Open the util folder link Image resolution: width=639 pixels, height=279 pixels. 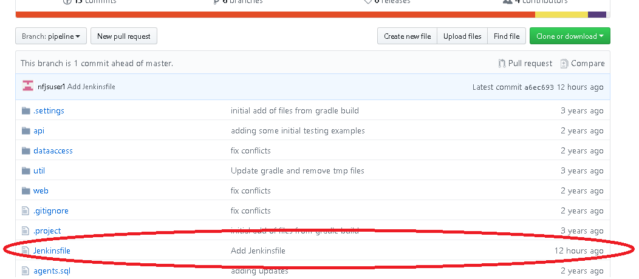(39, 170)
